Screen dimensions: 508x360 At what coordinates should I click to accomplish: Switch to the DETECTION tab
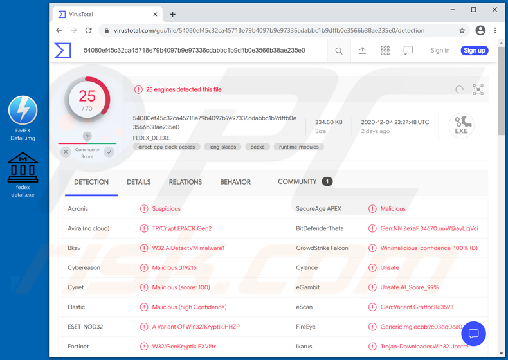click(x=91, y=182)
